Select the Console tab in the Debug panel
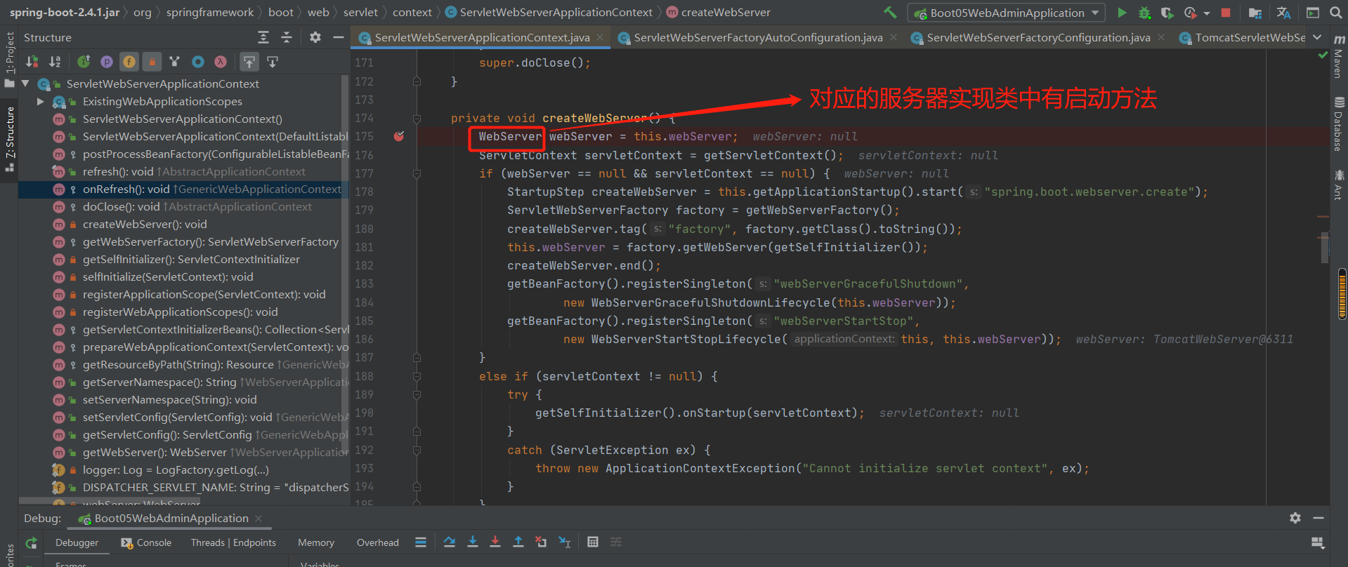1348x567 pixels. point(146,542)
